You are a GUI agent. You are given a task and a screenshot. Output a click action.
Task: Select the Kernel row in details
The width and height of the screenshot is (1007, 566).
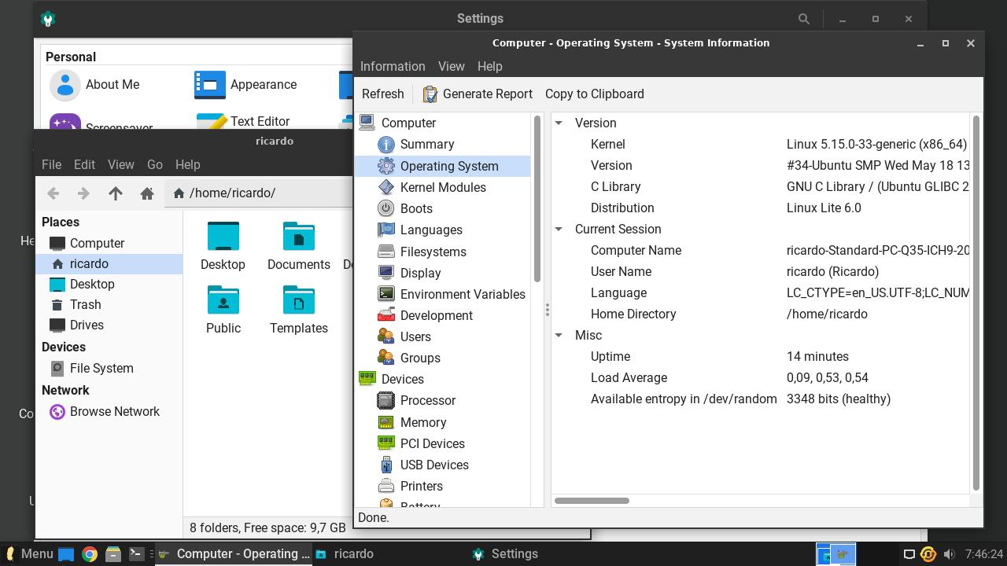[761, 145]
